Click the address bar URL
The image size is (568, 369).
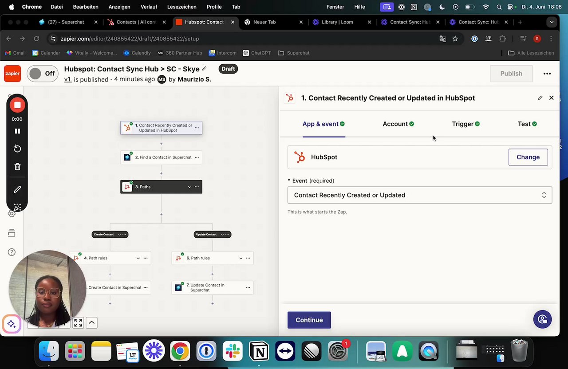point(130,39)
